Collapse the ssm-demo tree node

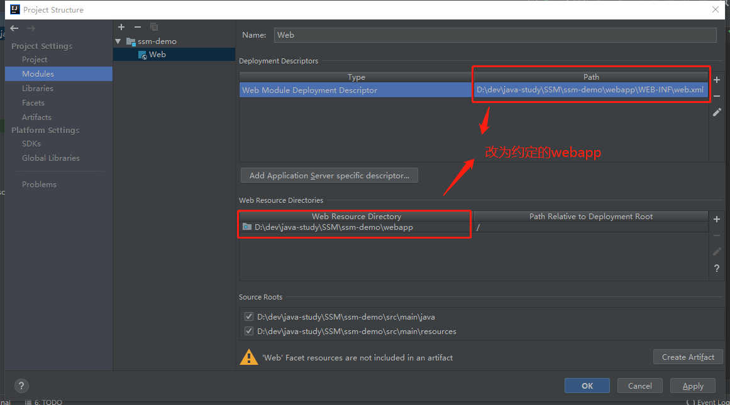118,41
